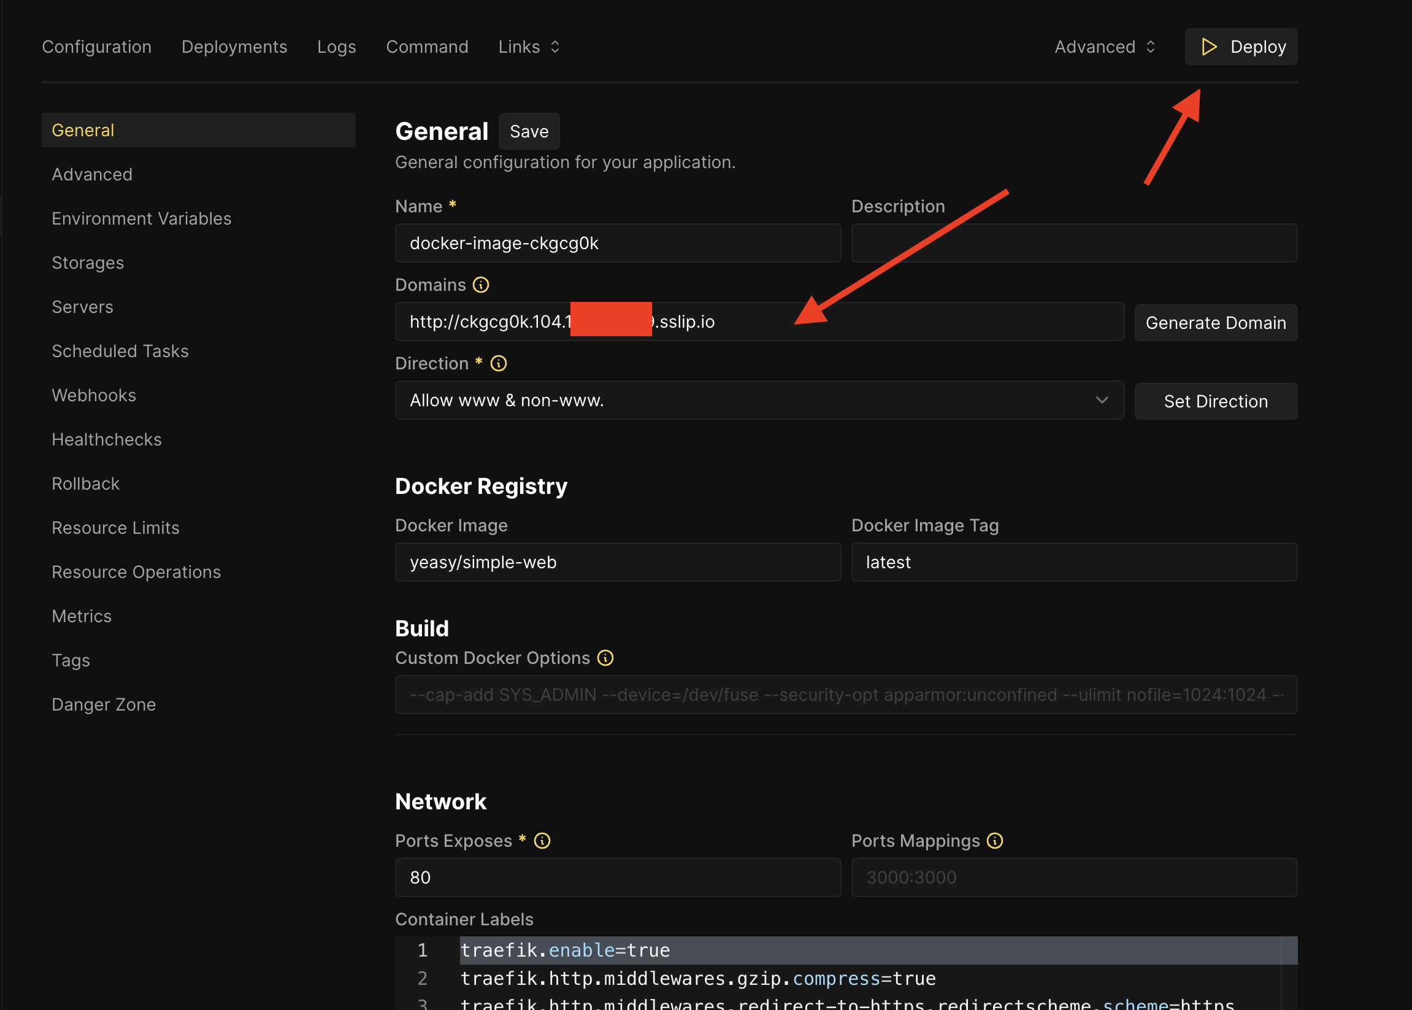The image size is (1412, 1010).
Task: Open Danger Zone section
Action: [x=104, y=704]
